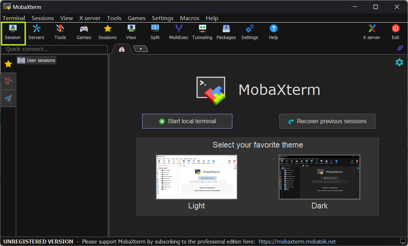Image resolution: width=408 pixels, height=246 pixels.
Task: Activate the MultiExec toolbar icon
Action: click(x=179, y=33)
